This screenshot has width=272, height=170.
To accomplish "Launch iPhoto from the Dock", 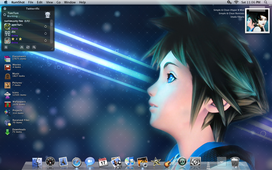I will pyautogui.click(x=116, y=162).
